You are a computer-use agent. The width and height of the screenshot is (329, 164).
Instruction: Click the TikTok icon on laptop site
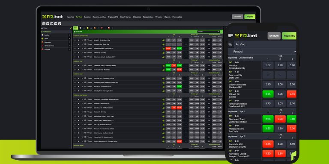(60, 24)
